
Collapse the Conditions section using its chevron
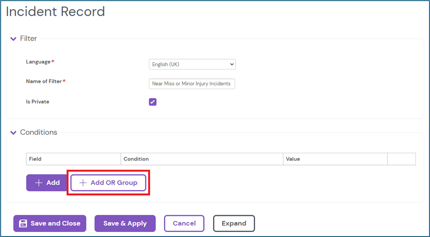[x=13, y=133]
